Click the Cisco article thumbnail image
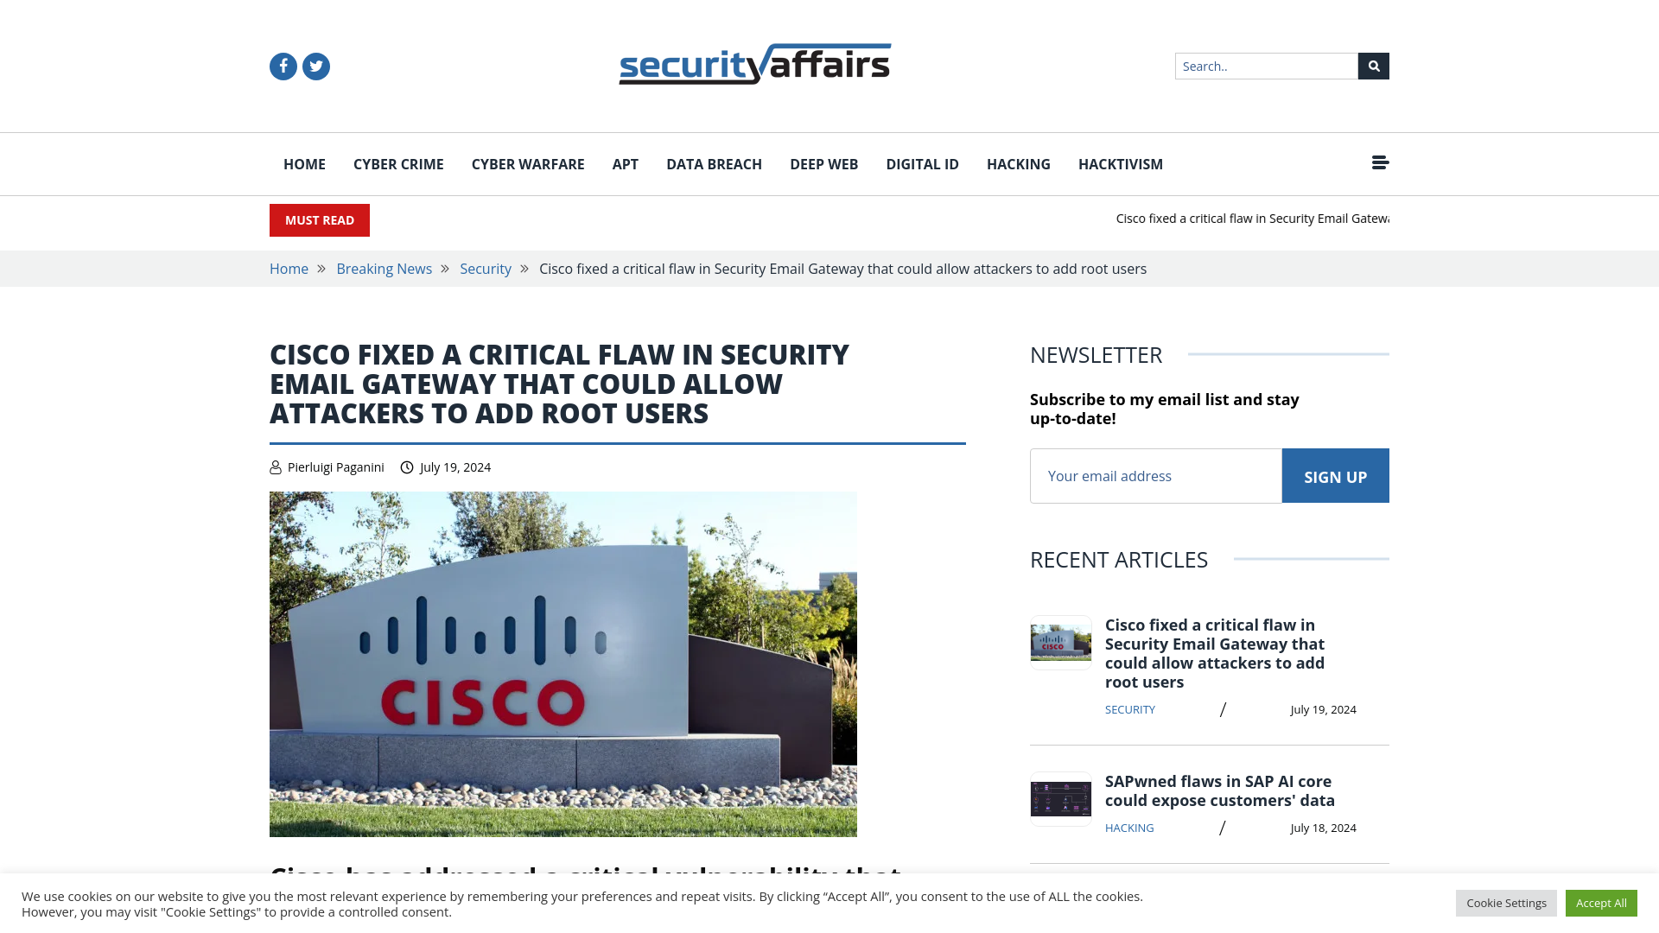This screenshot has width=1659, height=933. tap(1059, 640)
